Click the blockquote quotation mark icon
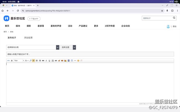180x112 pixels. click(x=43, y=60)
